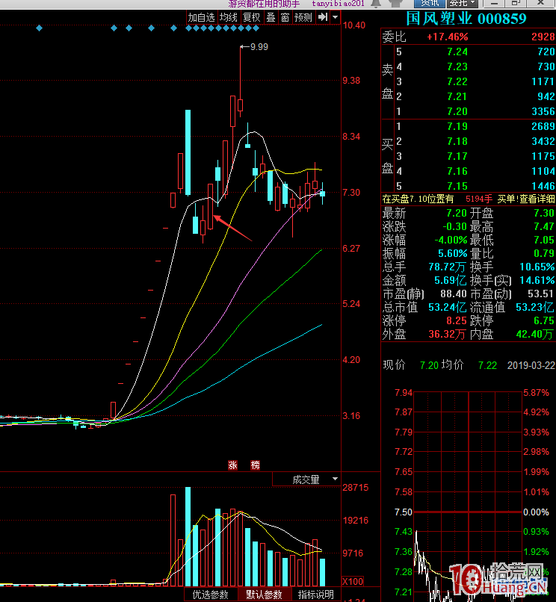Add stock via 加自选 button

[x=201, y=17]
